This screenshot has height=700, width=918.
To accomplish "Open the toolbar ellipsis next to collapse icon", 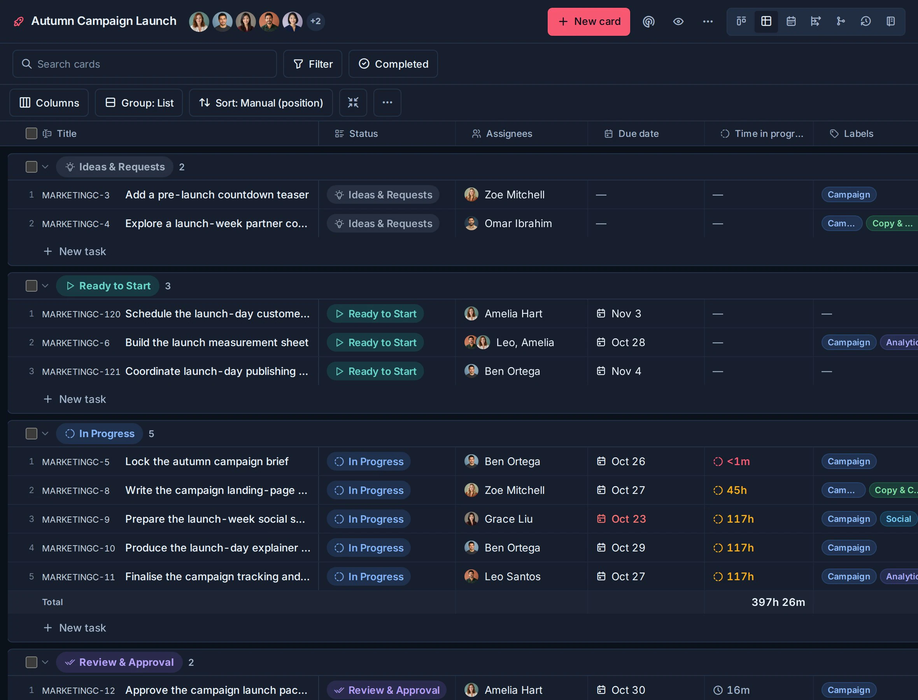I will (x=387, y=103).
